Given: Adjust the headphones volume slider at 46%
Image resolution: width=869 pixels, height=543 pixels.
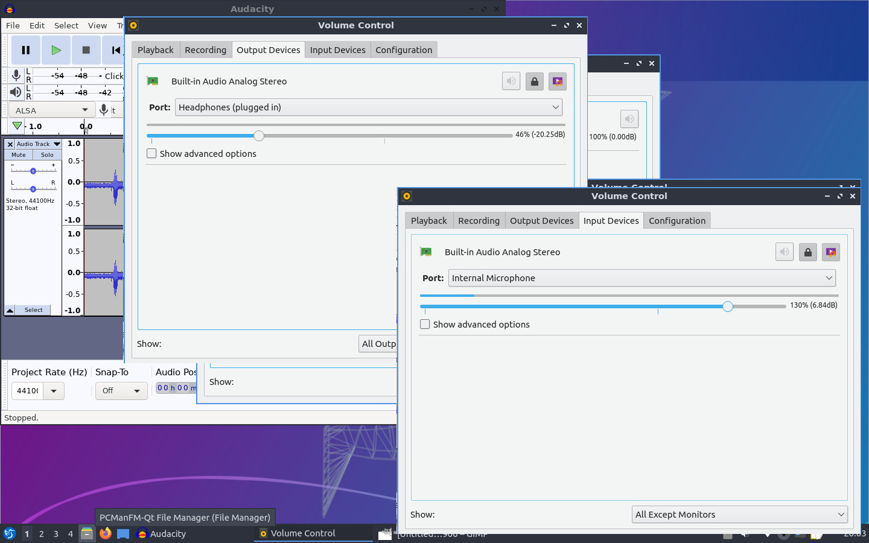Looking at the screenshot, I should tap(259, 135).
